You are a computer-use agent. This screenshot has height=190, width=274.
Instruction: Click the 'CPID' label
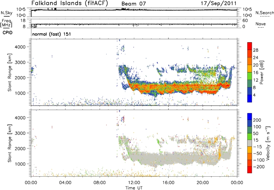8,33
